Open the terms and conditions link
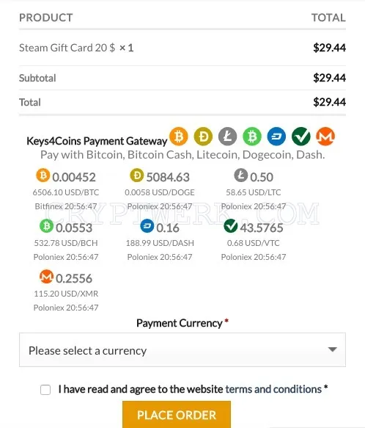 273,389
